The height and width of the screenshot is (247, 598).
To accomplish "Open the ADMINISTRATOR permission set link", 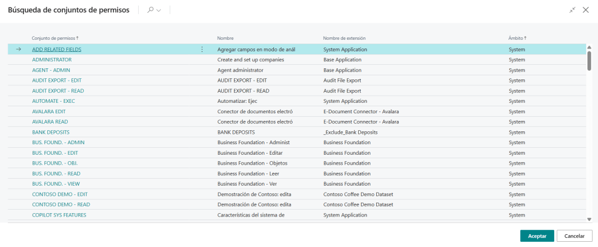I will [51, 60].
